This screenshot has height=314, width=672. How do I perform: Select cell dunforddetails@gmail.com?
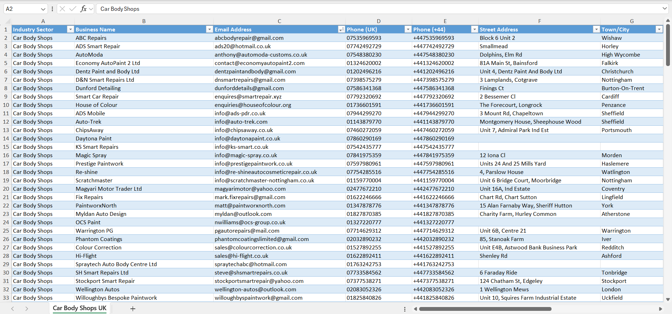pos(279,88)
